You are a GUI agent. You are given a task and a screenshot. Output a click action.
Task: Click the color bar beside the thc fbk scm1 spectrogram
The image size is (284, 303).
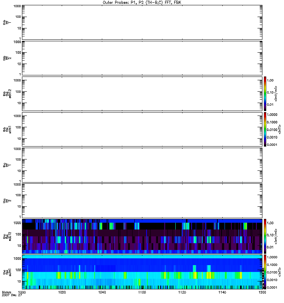[x=265, y=272]
